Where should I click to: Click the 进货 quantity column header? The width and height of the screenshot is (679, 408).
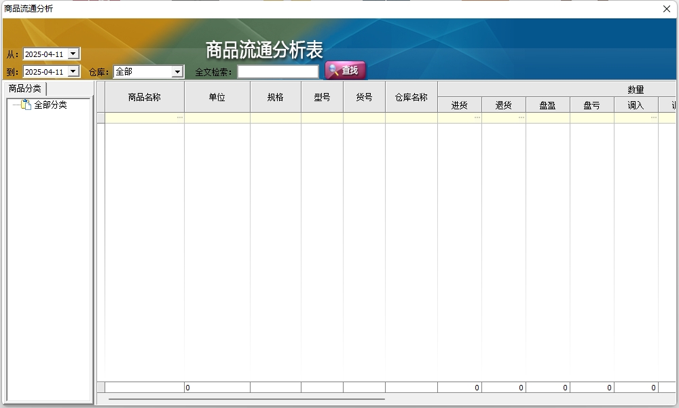pyautogui.click(x=459, y=105)
